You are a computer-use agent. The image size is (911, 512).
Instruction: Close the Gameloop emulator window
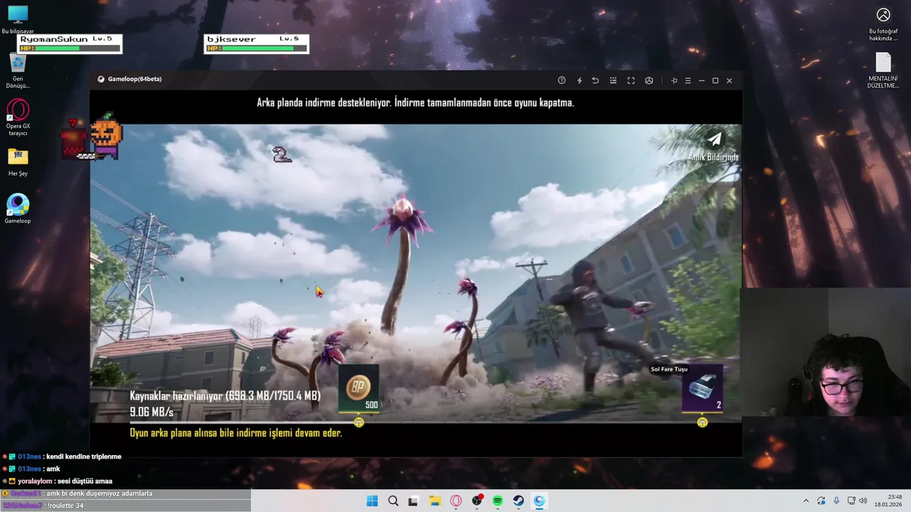(x=729, y=80)
